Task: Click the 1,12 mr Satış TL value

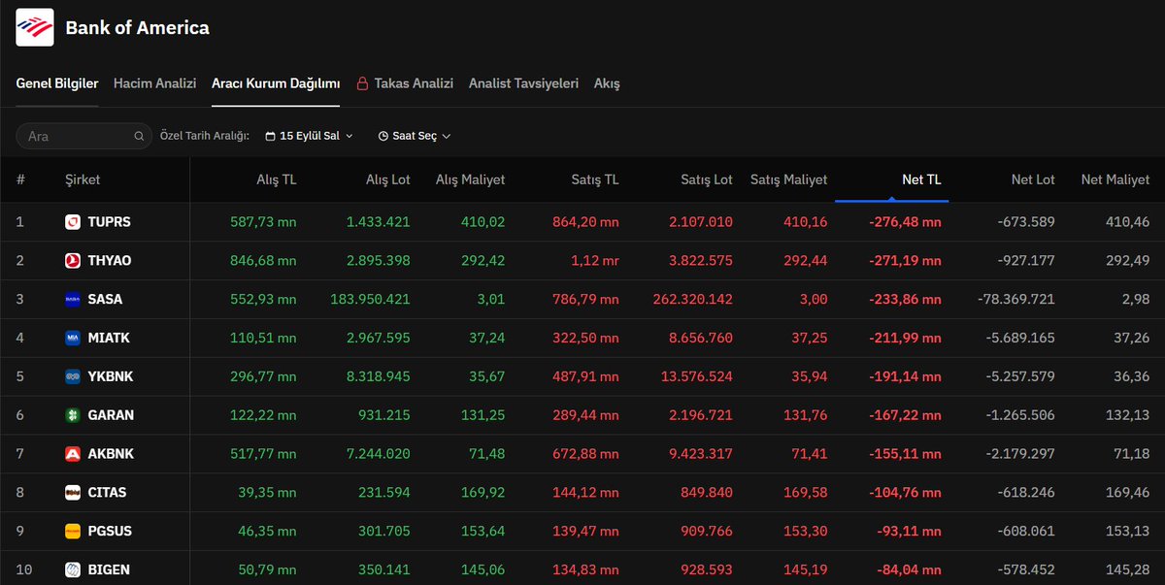Action: coord(595,261)
